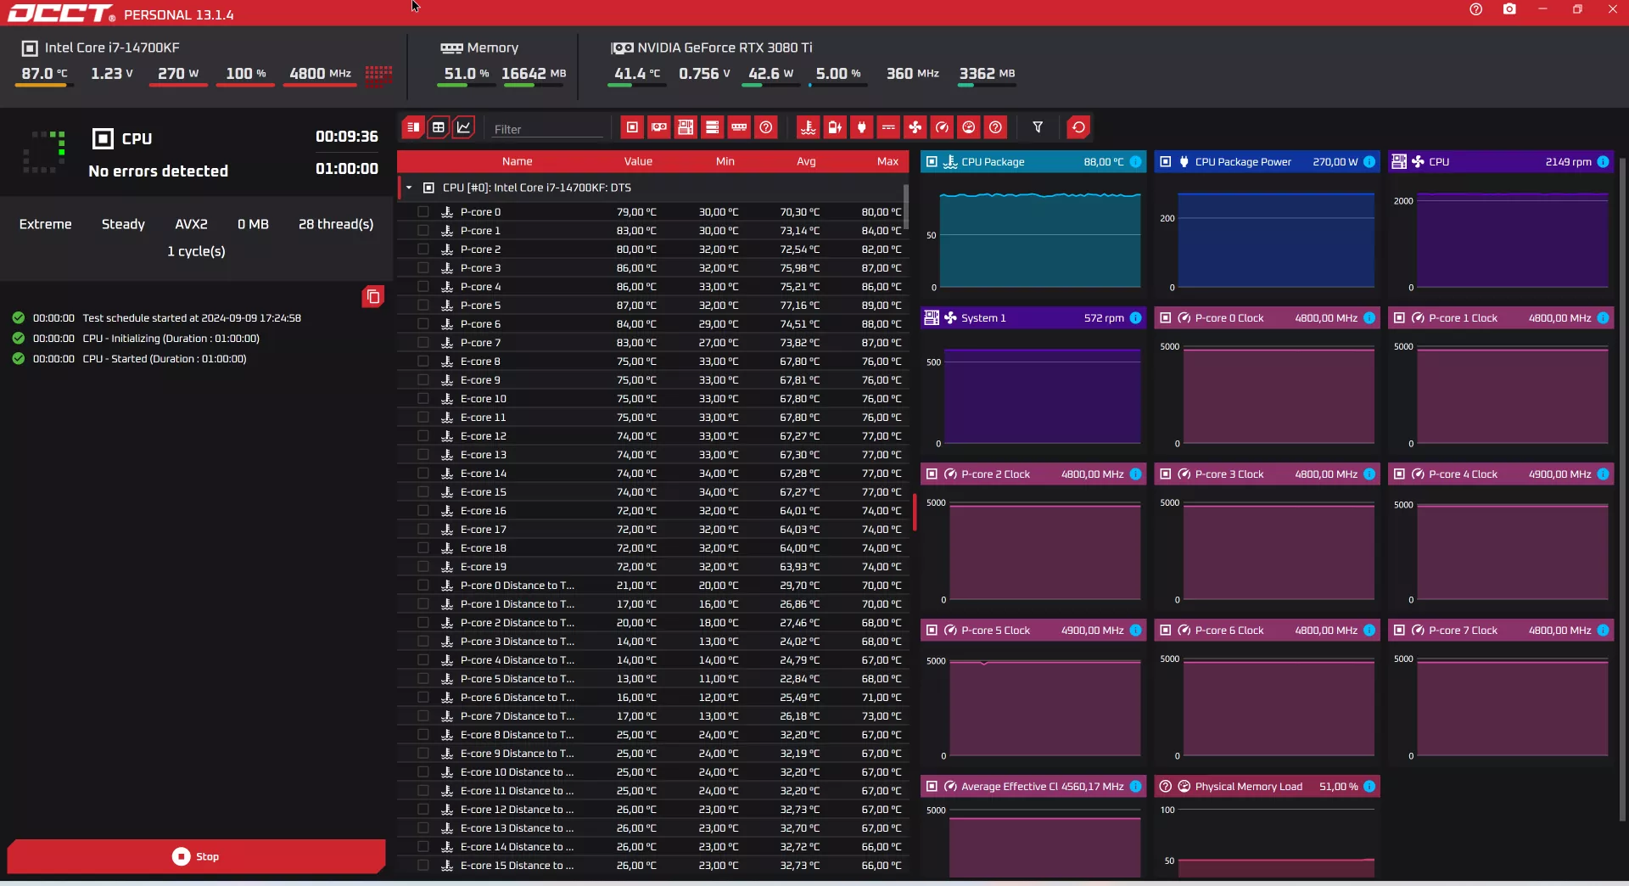Viewport: 1629px width, 886px height.
Task: Sort the table by the Max column
Action: (x=887, y=161)
